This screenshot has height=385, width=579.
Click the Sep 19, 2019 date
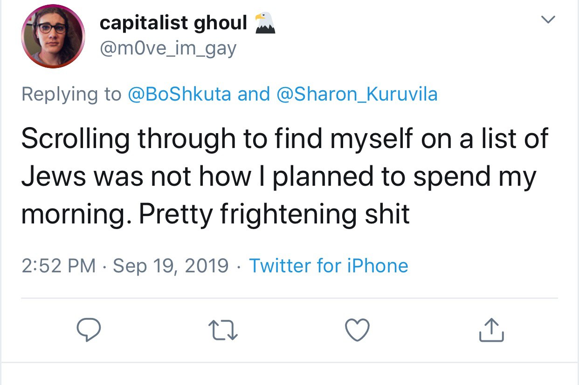coord(171,266)
